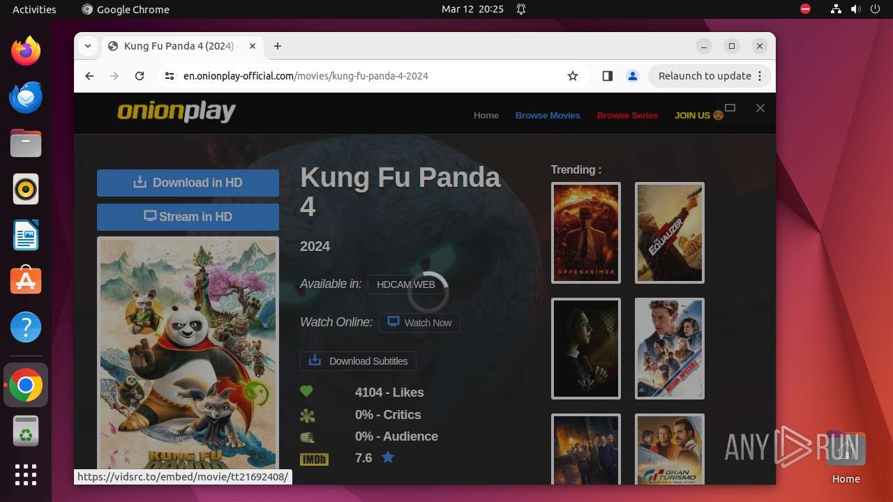Viewport: 893px width, 502px height.
Task: Click the green heart likes icon
Action: 306,392
